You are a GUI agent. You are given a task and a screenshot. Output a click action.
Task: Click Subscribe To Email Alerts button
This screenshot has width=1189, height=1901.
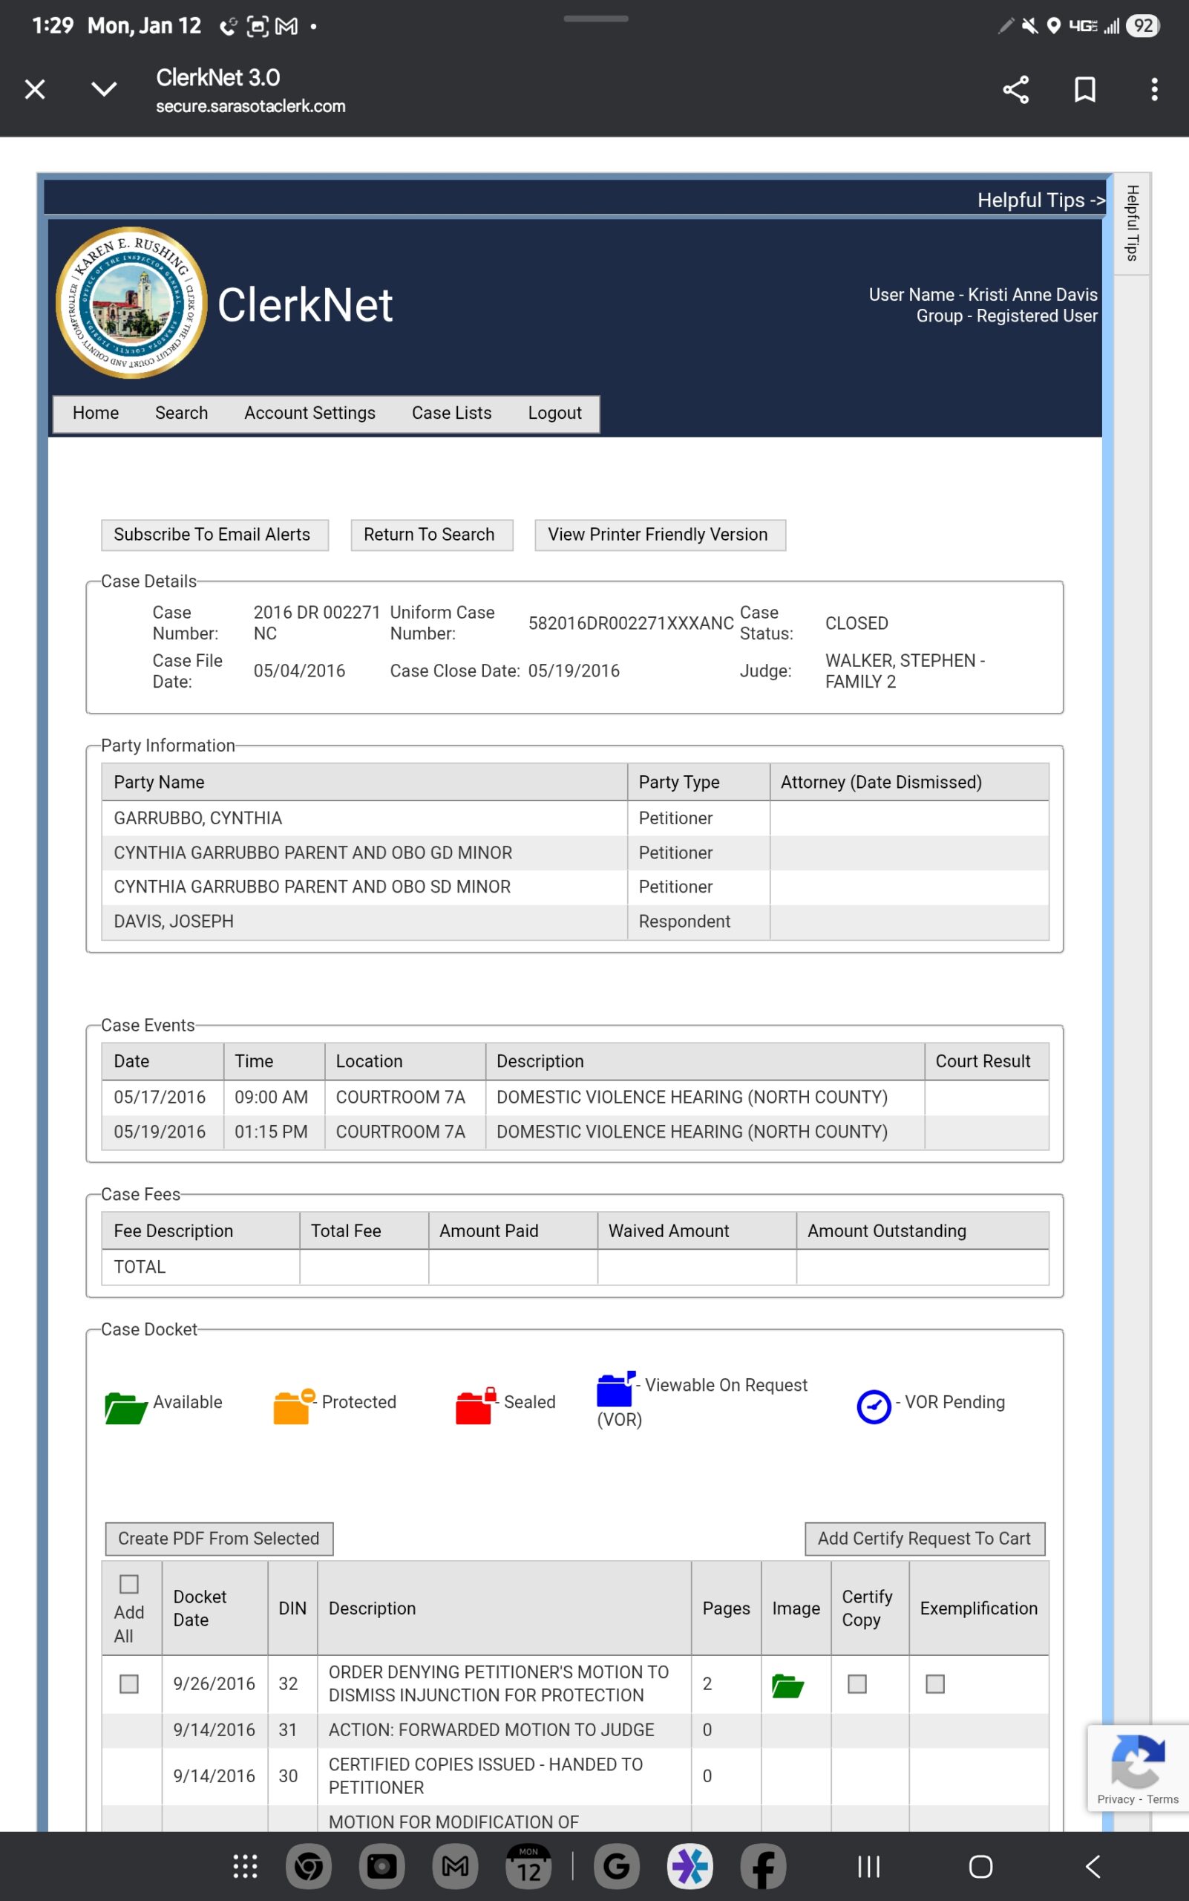tap(214, 535)
